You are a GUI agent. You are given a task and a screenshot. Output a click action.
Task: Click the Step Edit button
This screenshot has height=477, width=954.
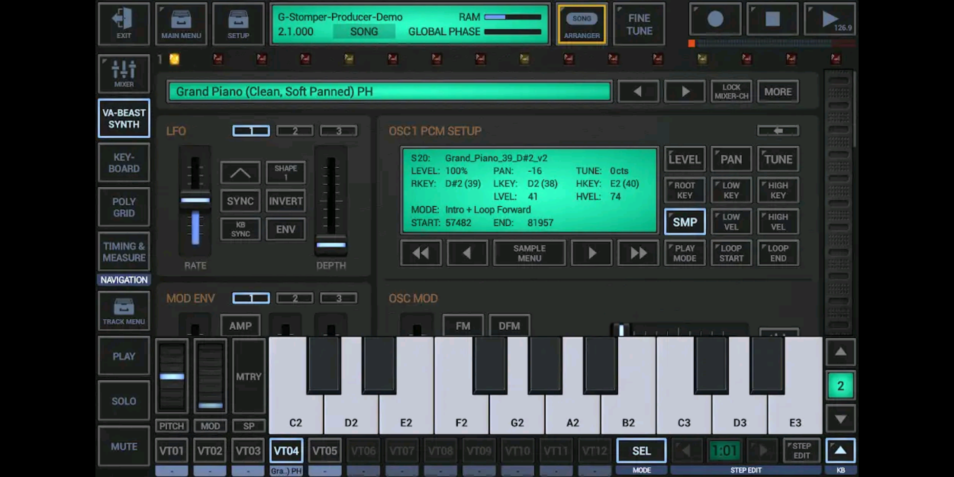[x=801, y=450]
